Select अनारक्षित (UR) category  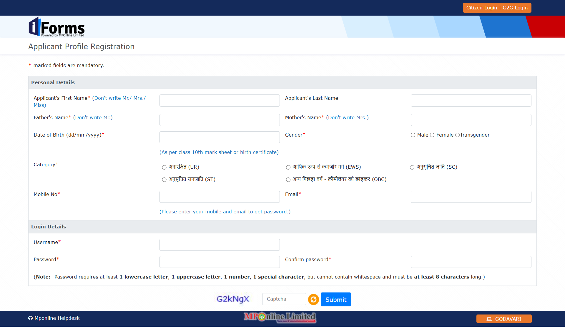pos(164,167)
